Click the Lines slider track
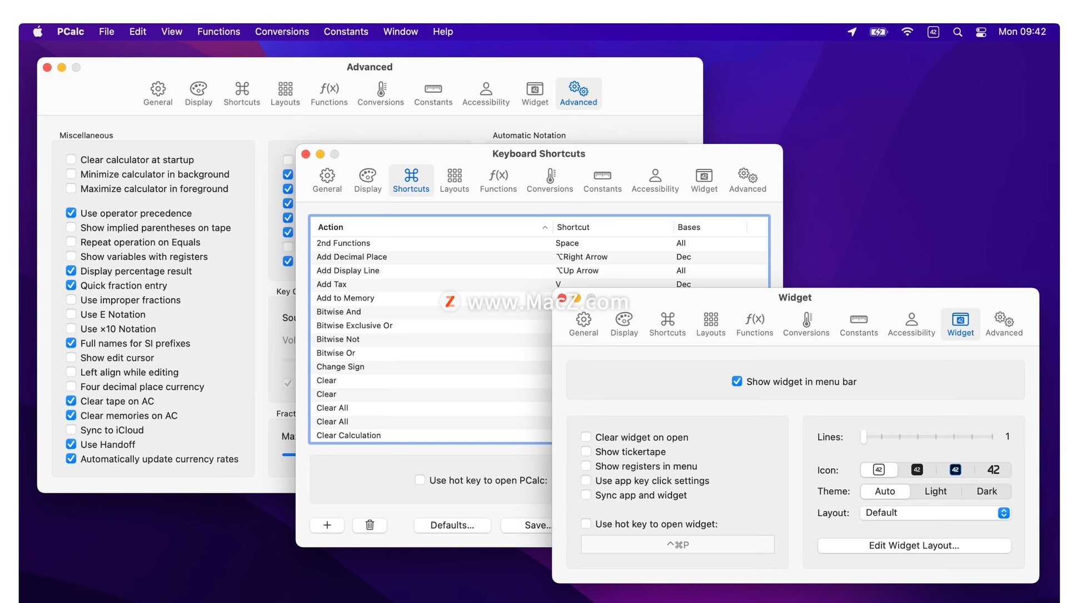This screenshot has height=603, width=1067. (927, 436)
